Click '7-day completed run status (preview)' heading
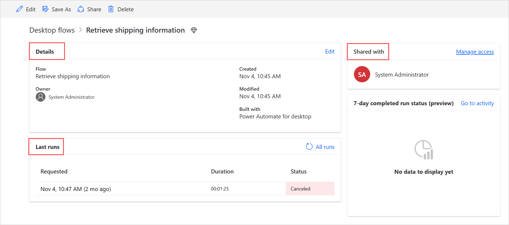509x225 pixels. click(x=403, y=103)
